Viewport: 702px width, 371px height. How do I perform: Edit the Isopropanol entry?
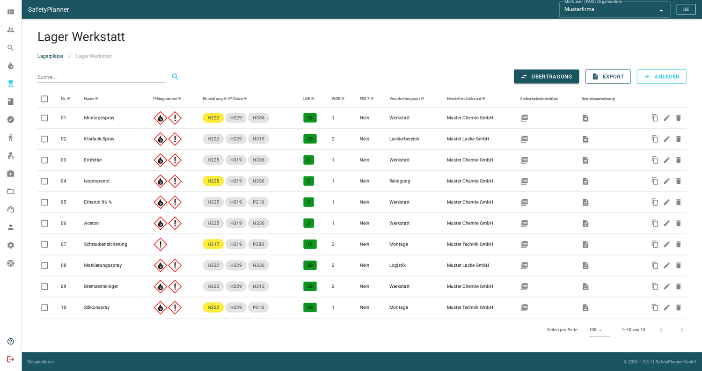[x=667, y=181]
